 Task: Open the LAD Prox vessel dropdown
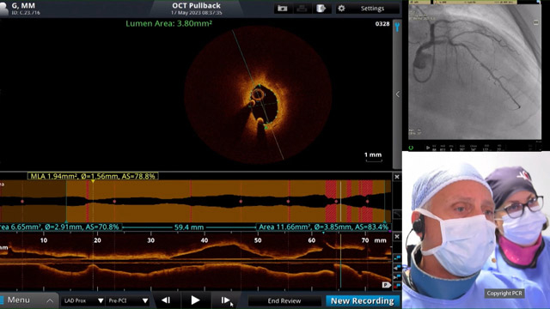(83, 300)
